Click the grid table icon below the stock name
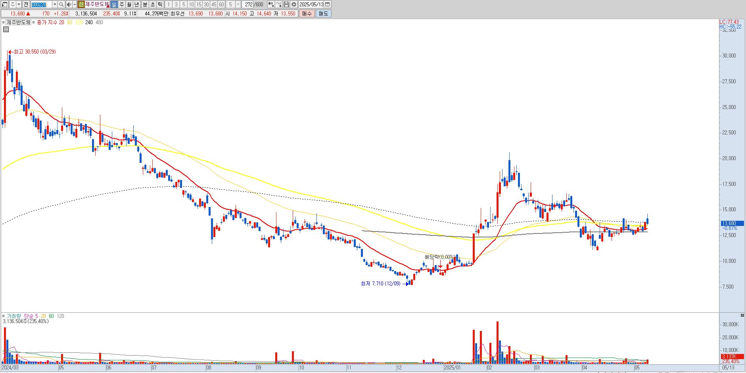 coord(6,29)
